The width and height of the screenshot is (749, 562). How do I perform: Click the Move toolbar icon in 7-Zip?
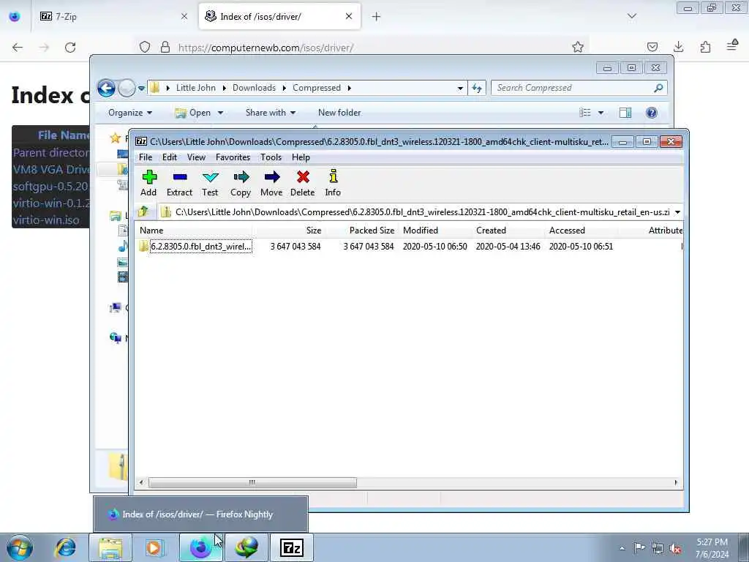[271, 184]
